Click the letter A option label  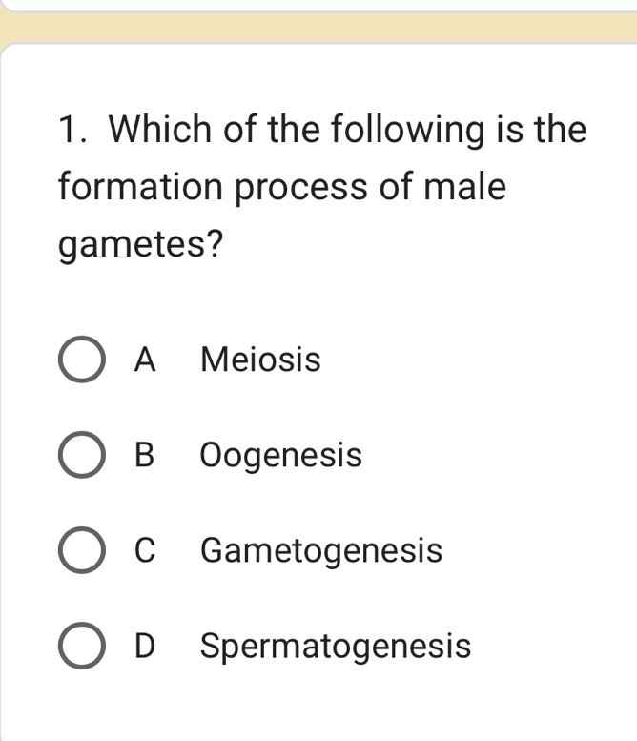click(145, 360)
